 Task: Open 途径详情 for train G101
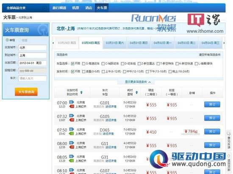(x=111, y=107)
